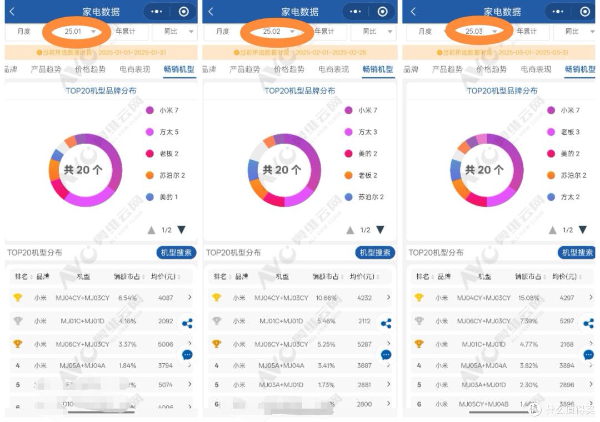Image resolution: width=600 pixels, height=422 pixels.
Task: Tap the share icon on the 25.02 screen
Action: click(386, 324)
